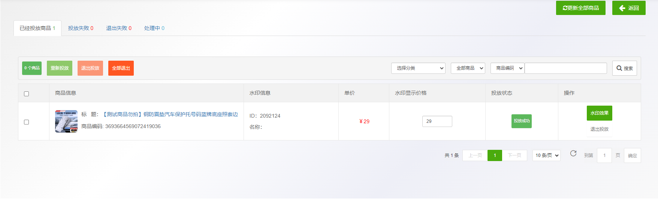Image resolution: width=658 pixels, height=215 pixels.
Task: Click the refresh icon beside pagination
Action: coord(573,154)
